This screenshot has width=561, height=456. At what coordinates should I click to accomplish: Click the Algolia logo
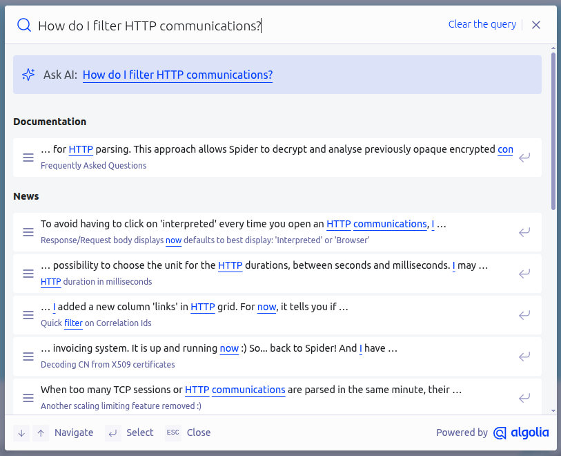pos(522,433)
